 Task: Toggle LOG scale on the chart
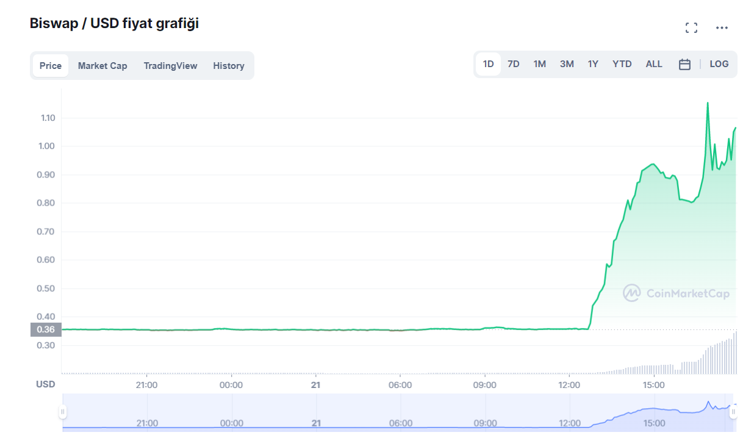[719, 64]
